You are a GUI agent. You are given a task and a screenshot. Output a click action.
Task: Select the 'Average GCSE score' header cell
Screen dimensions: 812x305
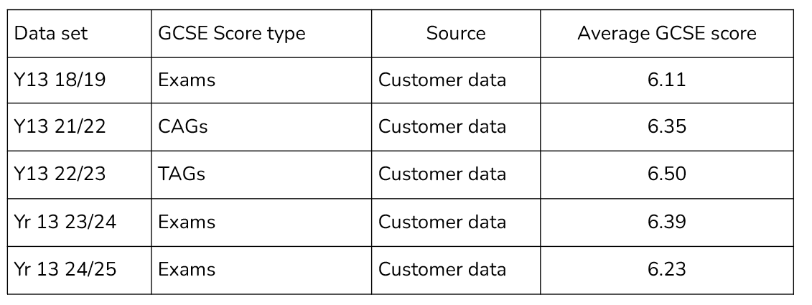(x=667, y=33)
